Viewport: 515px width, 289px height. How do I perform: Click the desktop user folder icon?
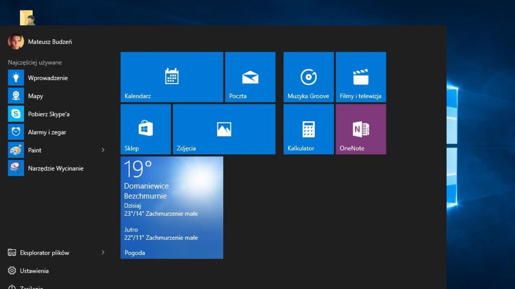click(28, 18)
